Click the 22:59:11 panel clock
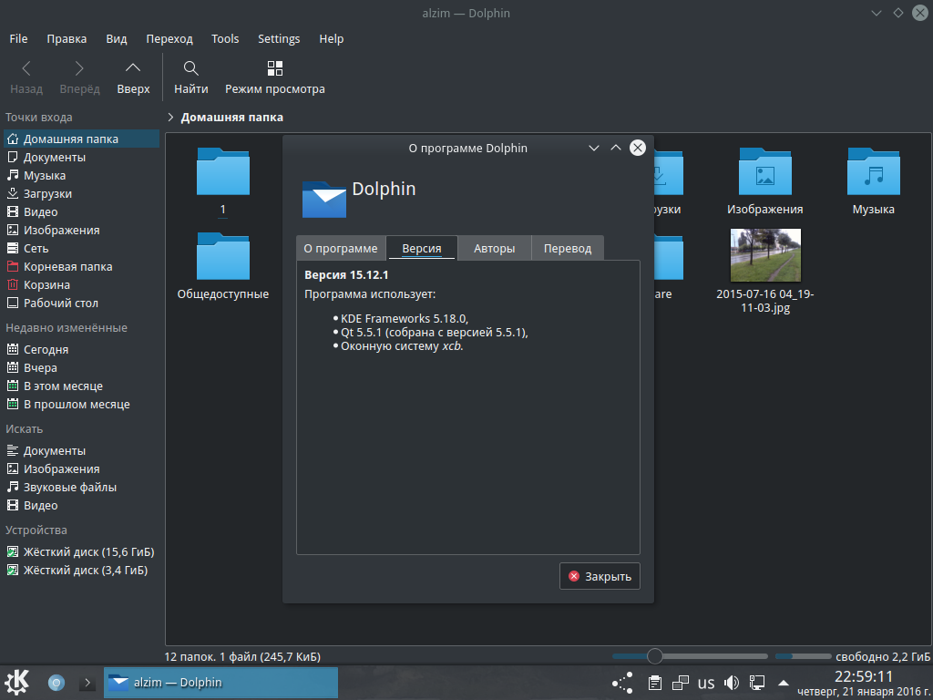 coord(864,677)
